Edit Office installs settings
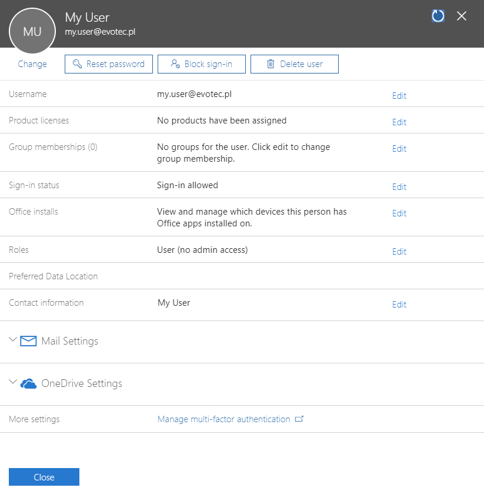 point(399,213)
